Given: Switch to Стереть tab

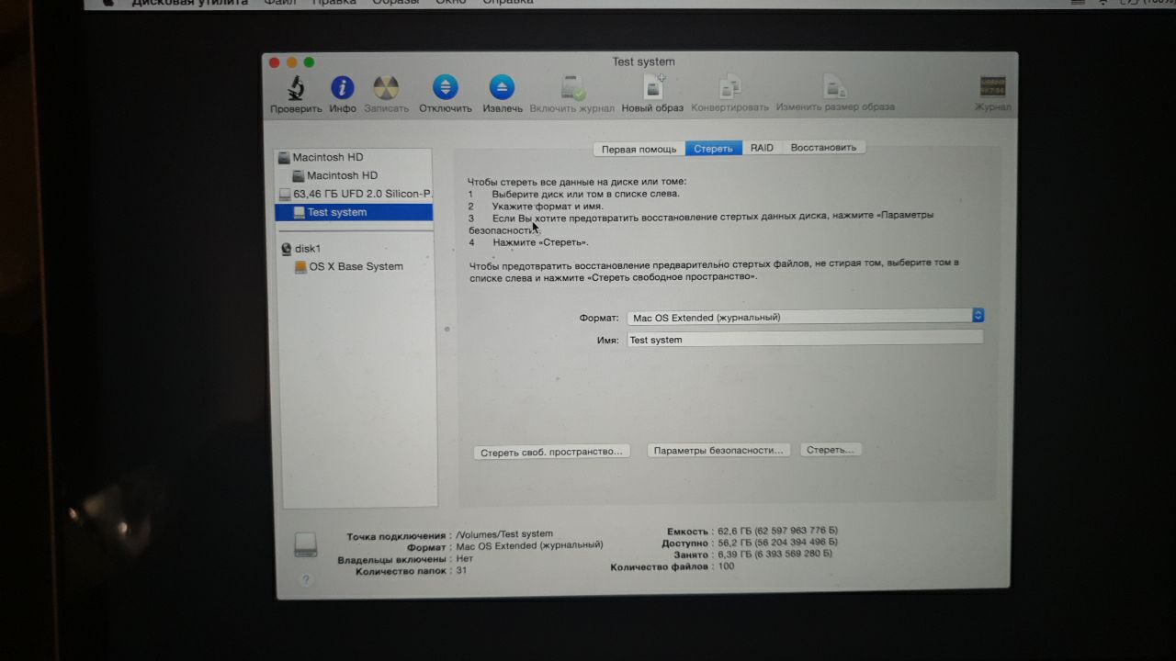Looking at the screenshot, I should 713,149.
